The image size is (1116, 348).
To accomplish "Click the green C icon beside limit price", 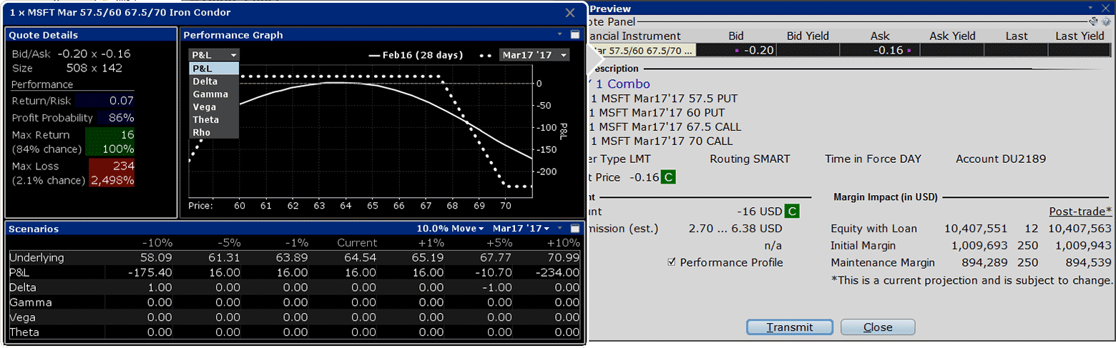I will [x=668, y=177].
